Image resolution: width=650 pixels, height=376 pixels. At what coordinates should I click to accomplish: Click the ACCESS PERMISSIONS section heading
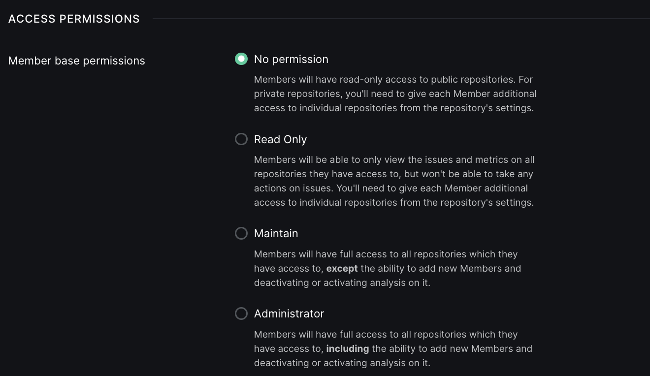pyautogui.click(x=74, y=19)
